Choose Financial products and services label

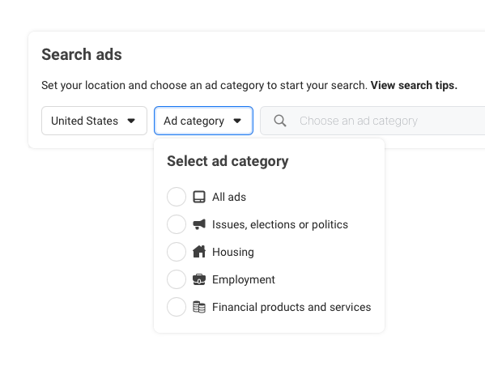(x=291, y=307)
